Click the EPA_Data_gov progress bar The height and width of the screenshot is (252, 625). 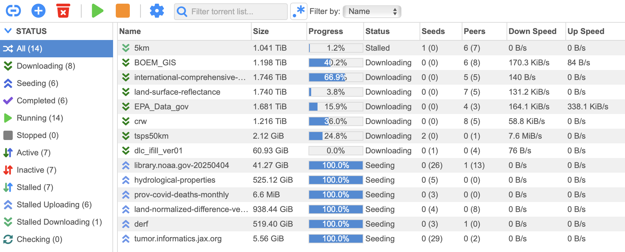[x=336, y=107]
